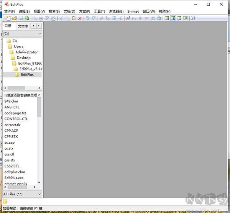Viewport: 230px width, 213px height.
Task: Click the Cut scissors icon
Action: [61, 18]
